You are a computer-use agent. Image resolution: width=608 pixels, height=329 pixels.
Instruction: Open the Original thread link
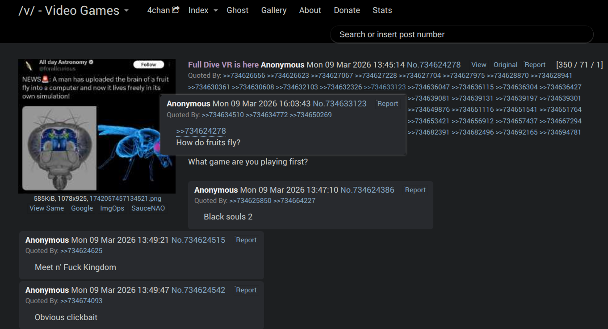505,65
